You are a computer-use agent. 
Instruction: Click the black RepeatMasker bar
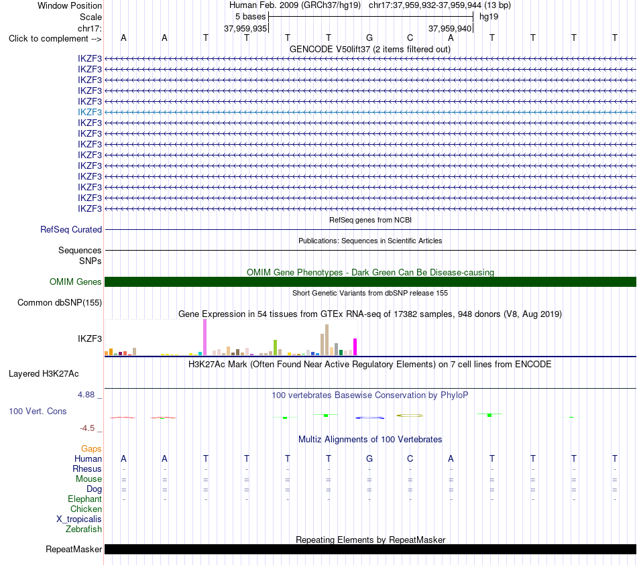[370, 549]
